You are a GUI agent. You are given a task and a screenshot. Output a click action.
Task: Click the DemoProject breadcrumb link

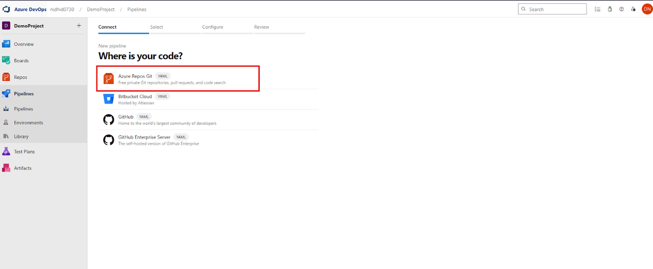coord(101,9)
